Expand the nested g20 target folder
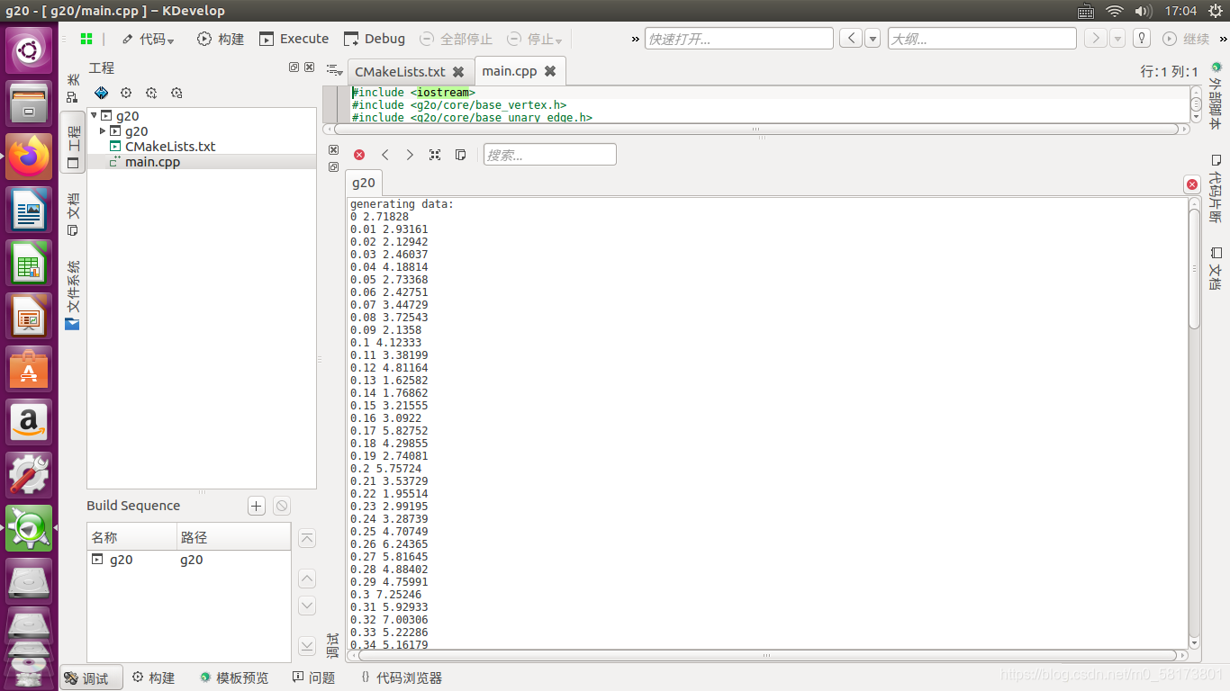This screenshot has width=1230, height=691. click(x=103, y=130)
